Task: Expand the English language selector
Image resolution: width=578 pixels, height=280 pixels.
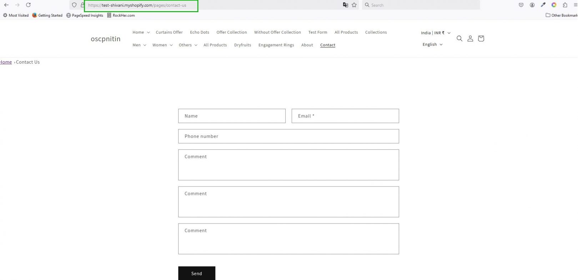Action: click(432, 44)
